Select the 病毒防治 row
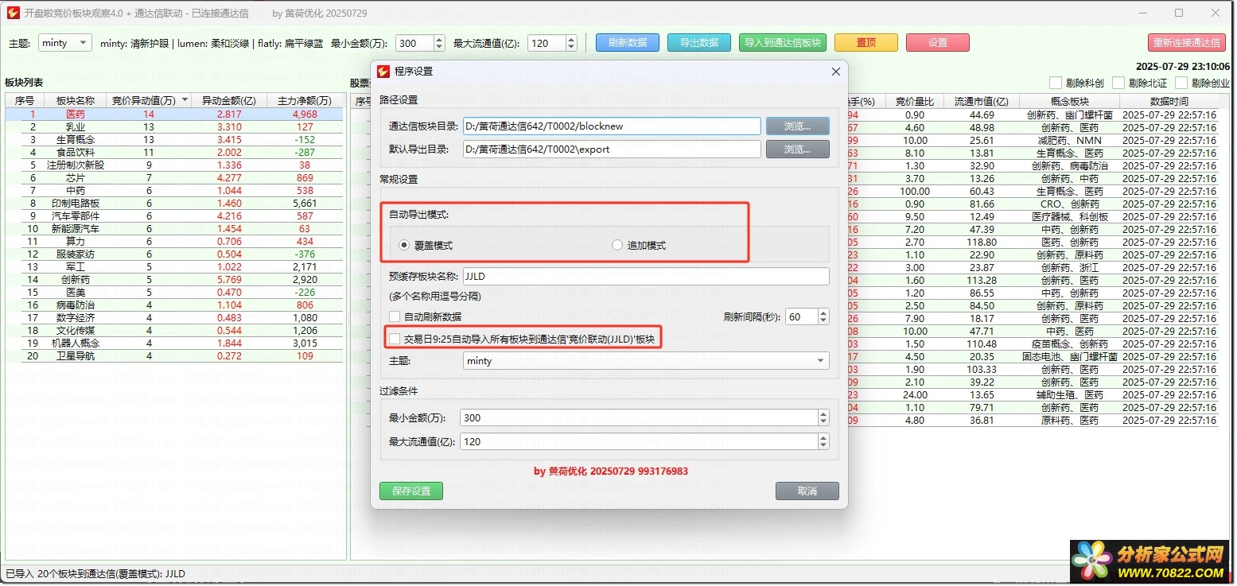 (174, 305)
